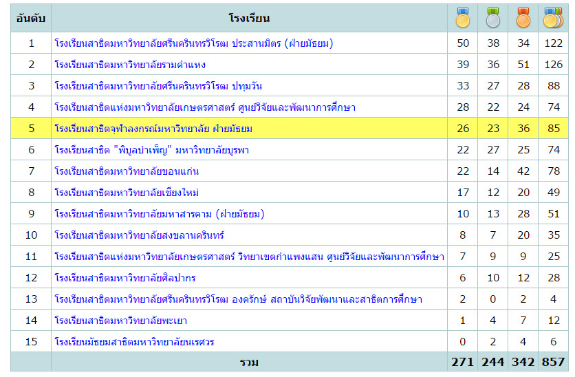
Task: Open สาธิตมหาวิทยาลัยมหาสารคาม (ฝ่ายมัธยม) link
Action: [159, 213]
